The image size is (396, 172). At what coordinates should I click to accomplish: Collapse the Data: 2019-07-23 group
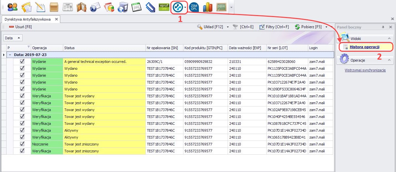click(10, 55)
